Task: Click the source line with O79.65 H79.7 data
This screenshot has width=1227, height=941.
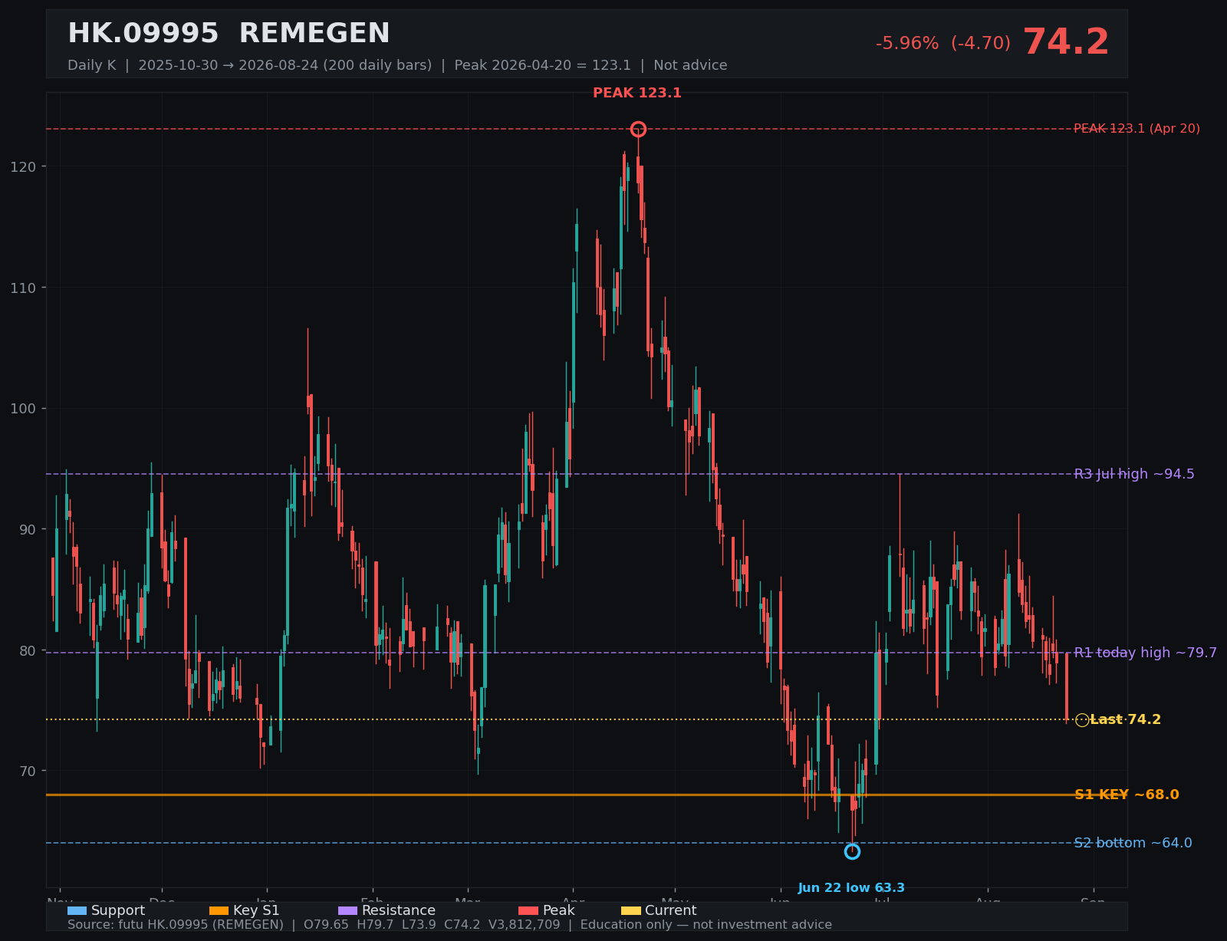Action: (449, 925)
